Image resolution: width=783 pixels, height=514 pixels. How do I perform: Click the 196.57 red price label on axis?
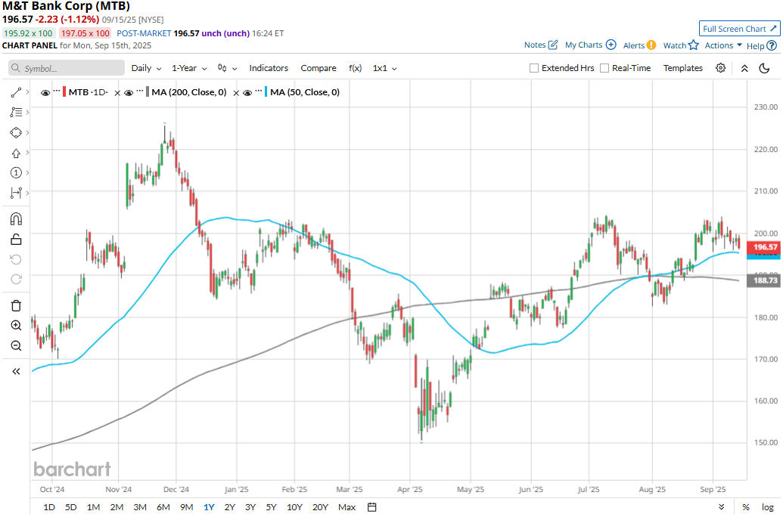click(x=763, y=247)
